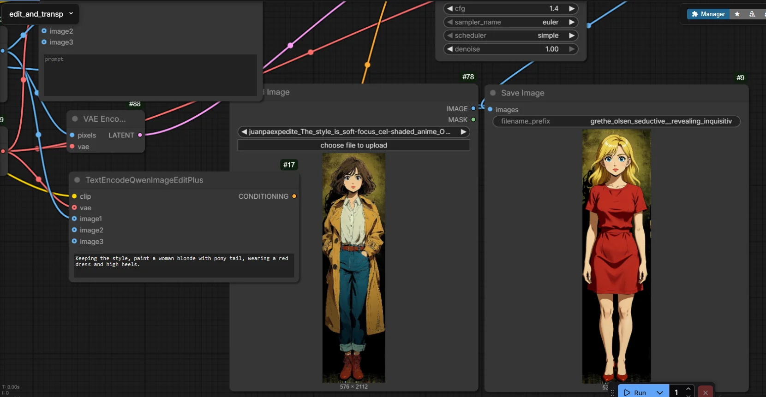
Task: Click image1 input socket on TextEncodeQwenImageEditPlus
Action: coord(74,219)
